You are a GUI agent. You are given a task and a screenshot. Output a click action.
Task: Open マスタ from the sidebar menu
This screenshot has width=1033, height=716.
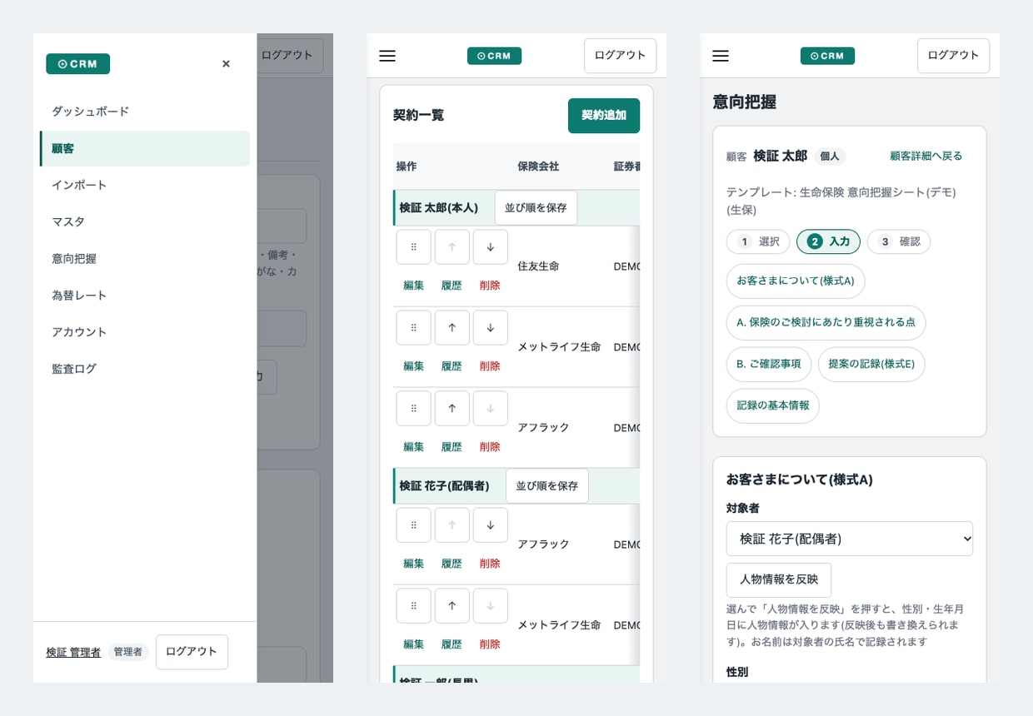(x=145, y=221)
